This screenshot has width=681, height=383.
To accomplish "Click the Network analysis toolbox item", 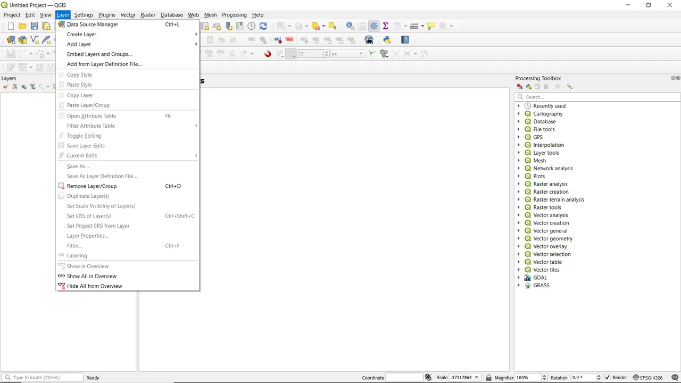I will (x=553, y=169).
